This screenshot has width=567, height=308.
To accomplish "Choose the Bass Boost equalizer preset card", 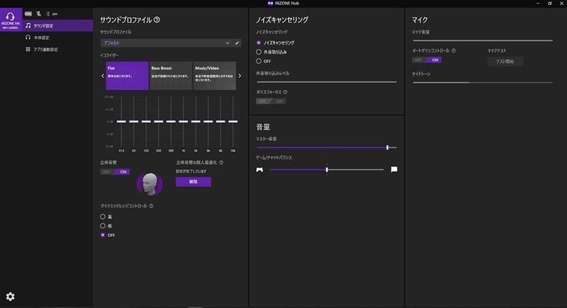I will click(170, 76).
